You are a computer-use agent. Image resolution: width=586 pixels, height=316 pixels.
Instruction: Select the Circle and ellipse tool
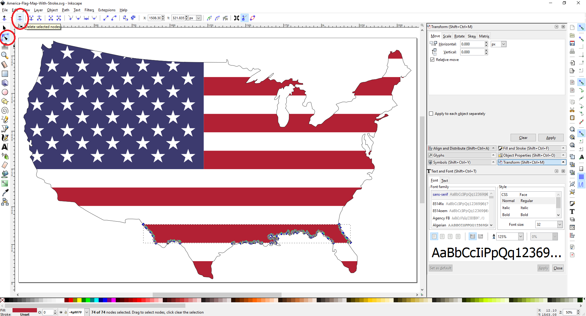[5, 92]
